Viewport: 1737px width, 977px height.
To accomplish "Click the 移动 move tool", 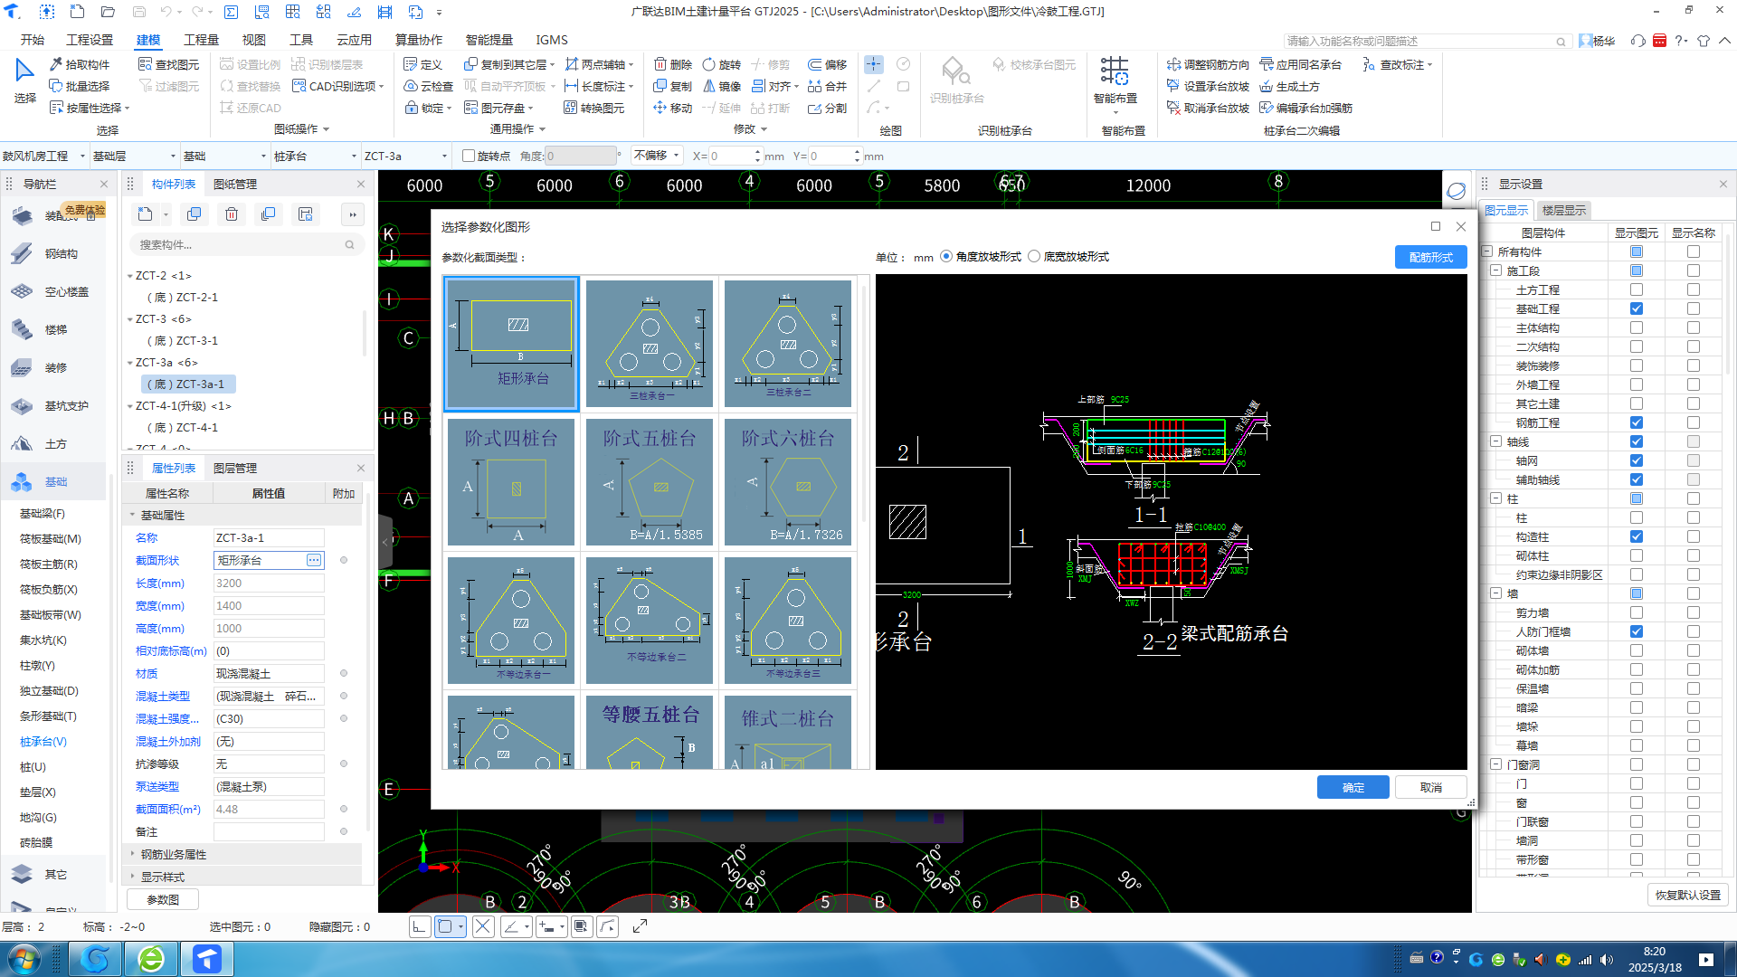I will (673, 108).
